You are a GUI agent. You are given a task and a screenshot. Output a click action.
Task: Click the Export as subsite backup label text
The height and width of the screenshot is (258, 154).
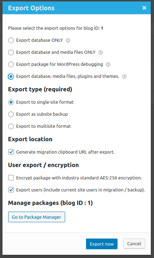click(x=42, y=114)
